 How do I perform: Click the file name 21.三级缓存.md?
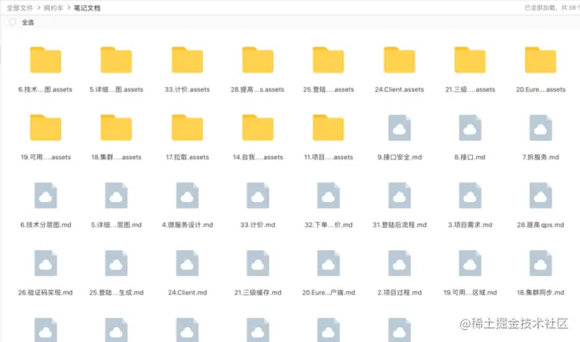(x=258, y=292)
